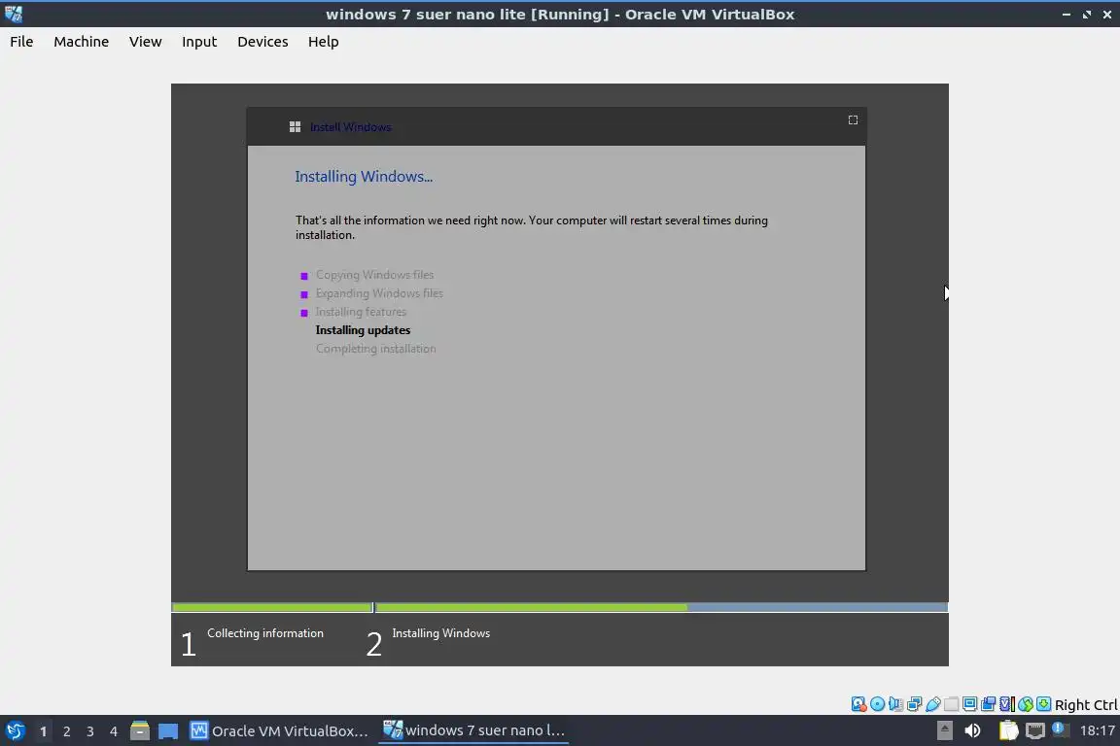Switch to Oracle VM VirtualBox Manager taskbar entry
The image size is (1120, 746).
click(x=279, y=731)
